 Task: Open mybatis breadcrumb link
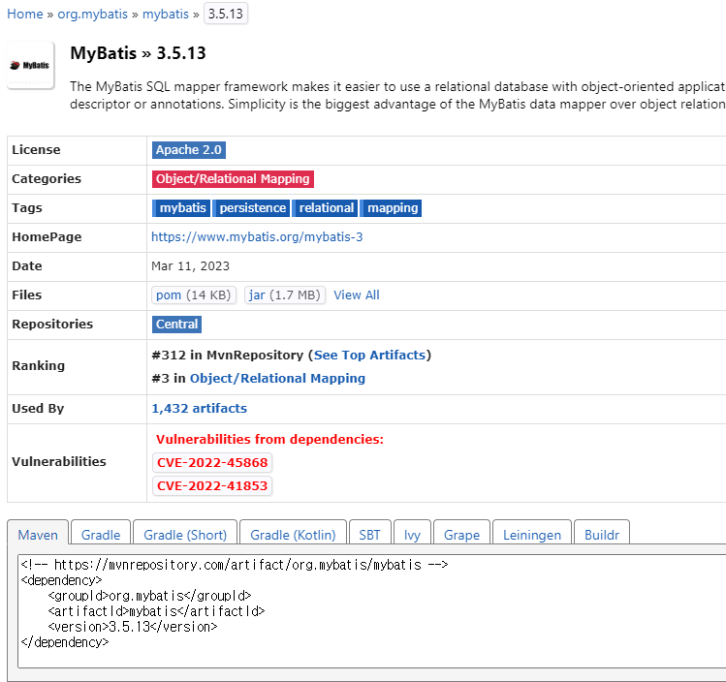166,14
